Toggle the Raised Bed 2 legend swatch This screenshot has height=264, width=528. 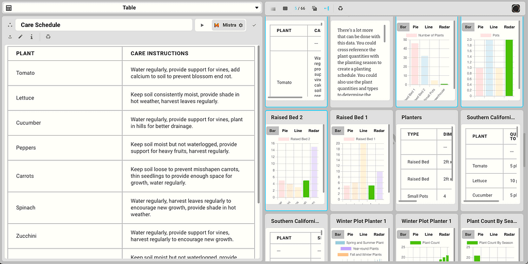click(284, 139)
